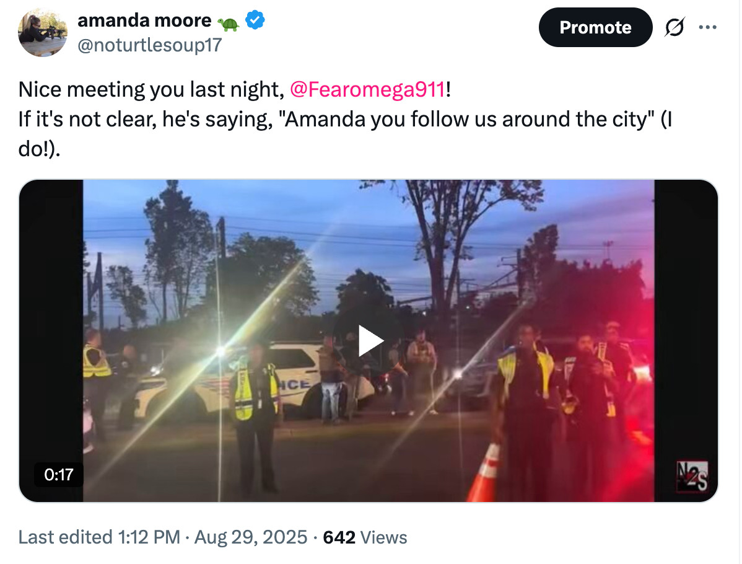
Task: Click the N2S watermark logo on video
Action: click(692, 477)
